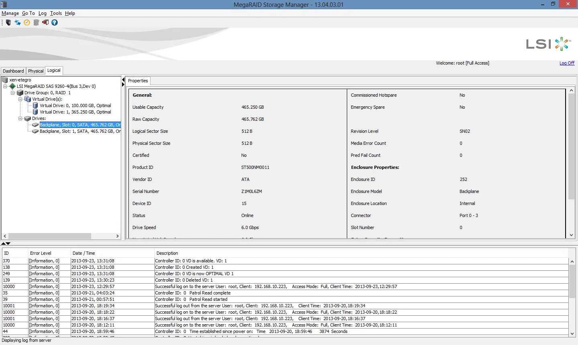Select LSI MegaRAID SAS 9260-4i node
The width and height of the screenshot is (578, 345).
(x=56, y=86)
